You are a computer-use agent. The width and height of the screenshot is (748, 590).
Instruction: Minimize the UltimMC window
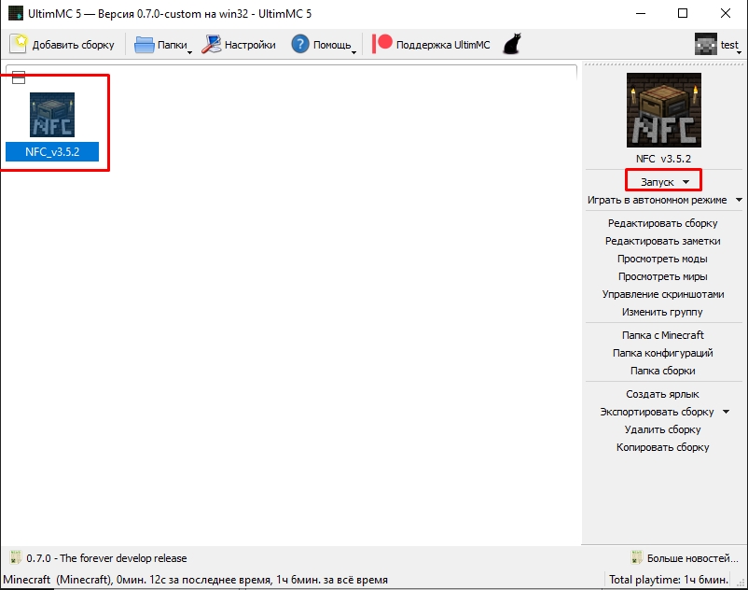click(x=641, y=13)
